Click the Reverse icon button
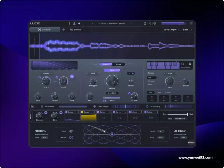This screenshot has height=168, width=224. 131,81
